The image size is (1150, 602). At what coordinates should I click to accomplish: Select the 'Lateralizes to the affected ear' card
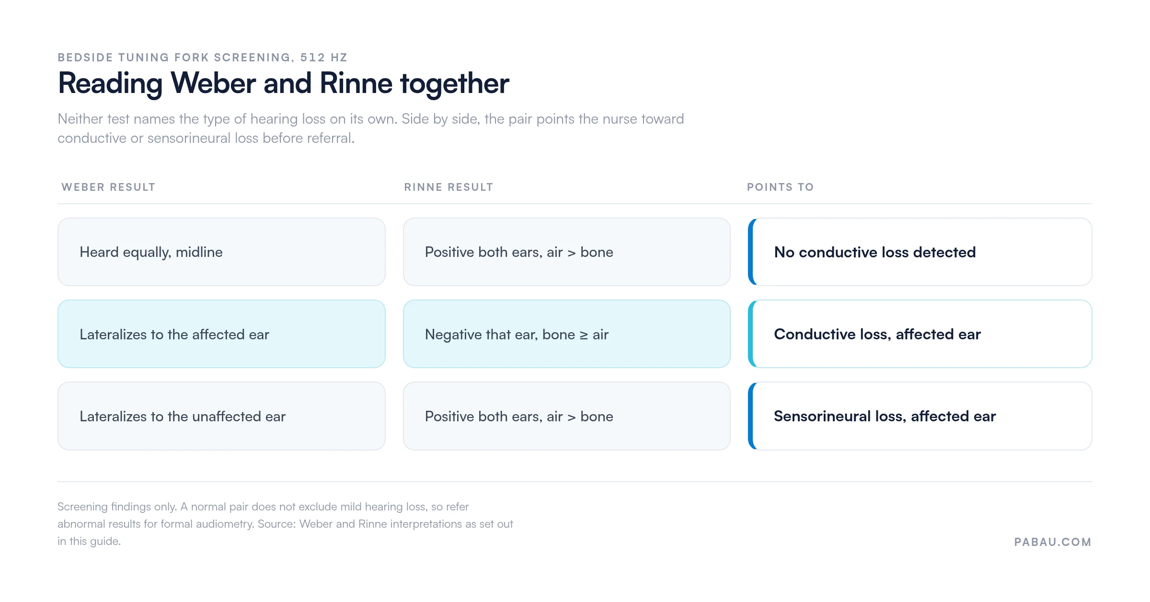(x=221, y=334)
